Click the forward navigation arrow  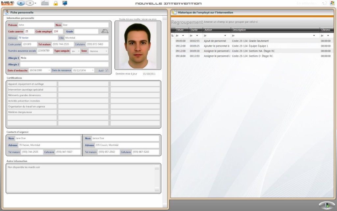[x=29, y=3]
